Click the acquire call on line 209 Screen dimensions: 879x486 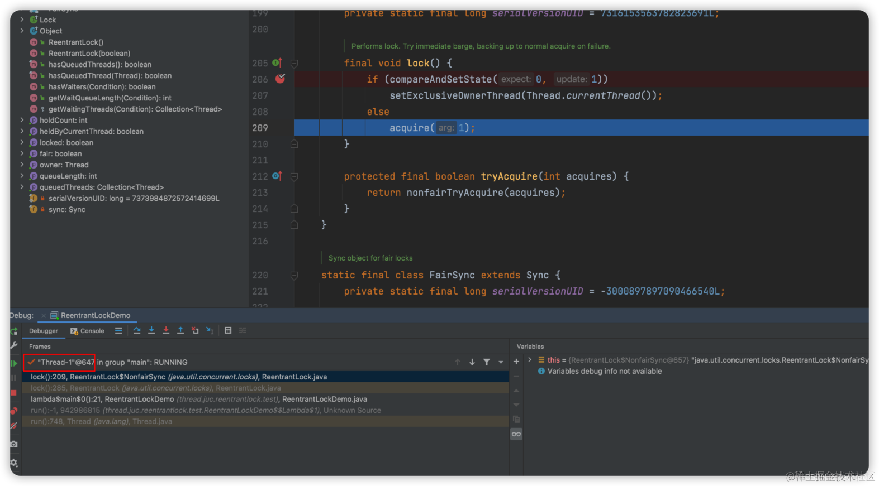[409, 128]
